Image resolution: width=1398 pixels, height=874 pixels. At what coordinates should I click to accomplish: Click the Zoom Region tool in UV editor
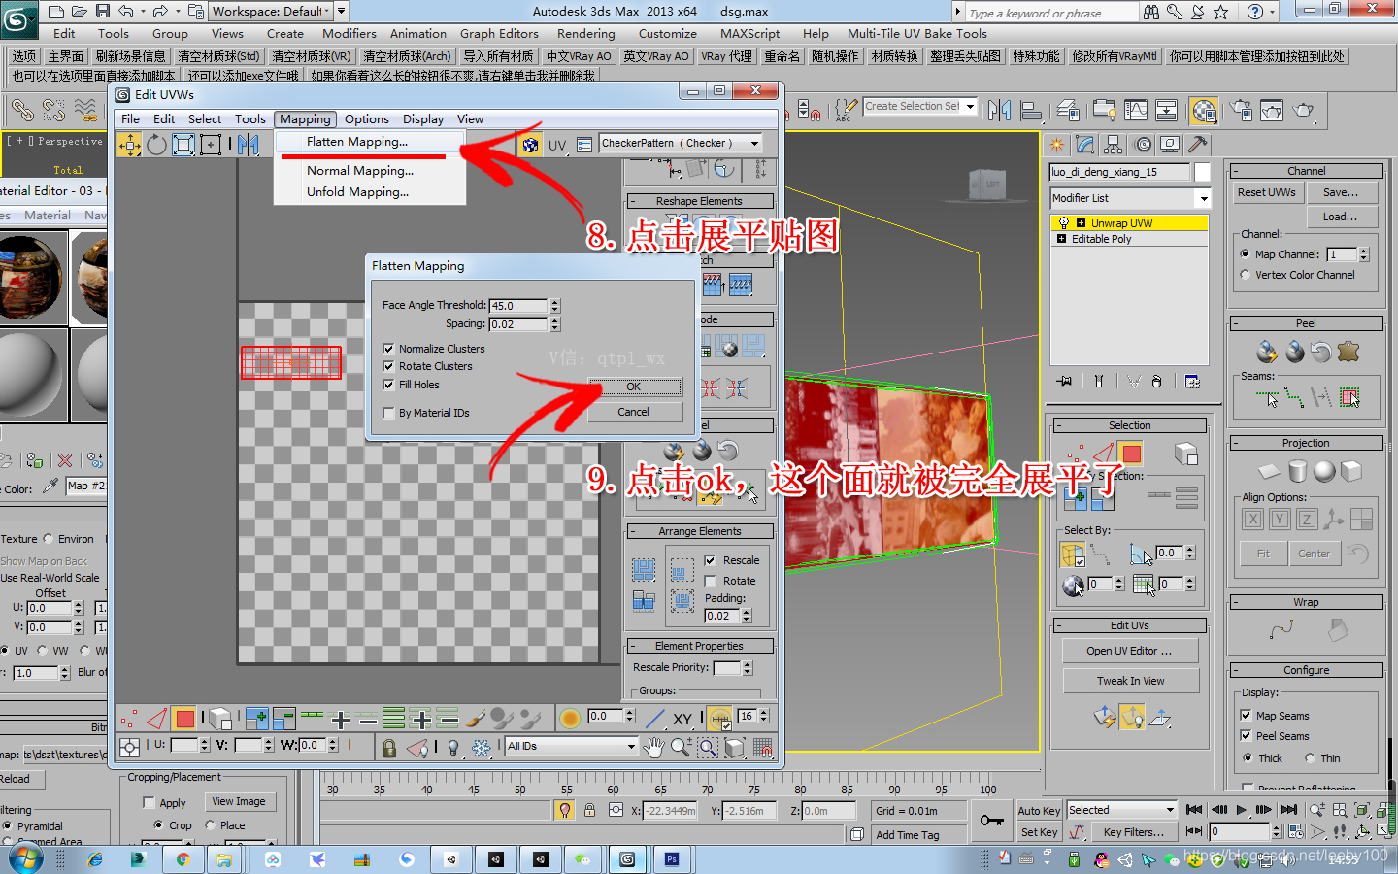[708, 747]
